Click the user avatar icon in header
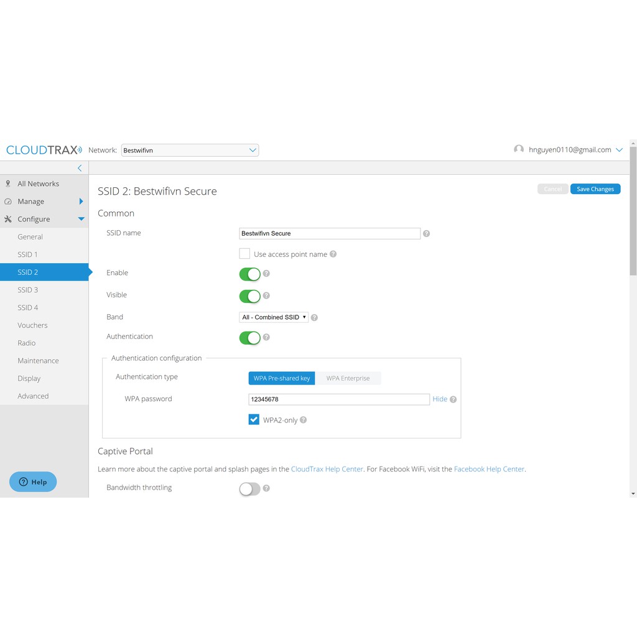637x637 pixels. click(x=519, y=149)
